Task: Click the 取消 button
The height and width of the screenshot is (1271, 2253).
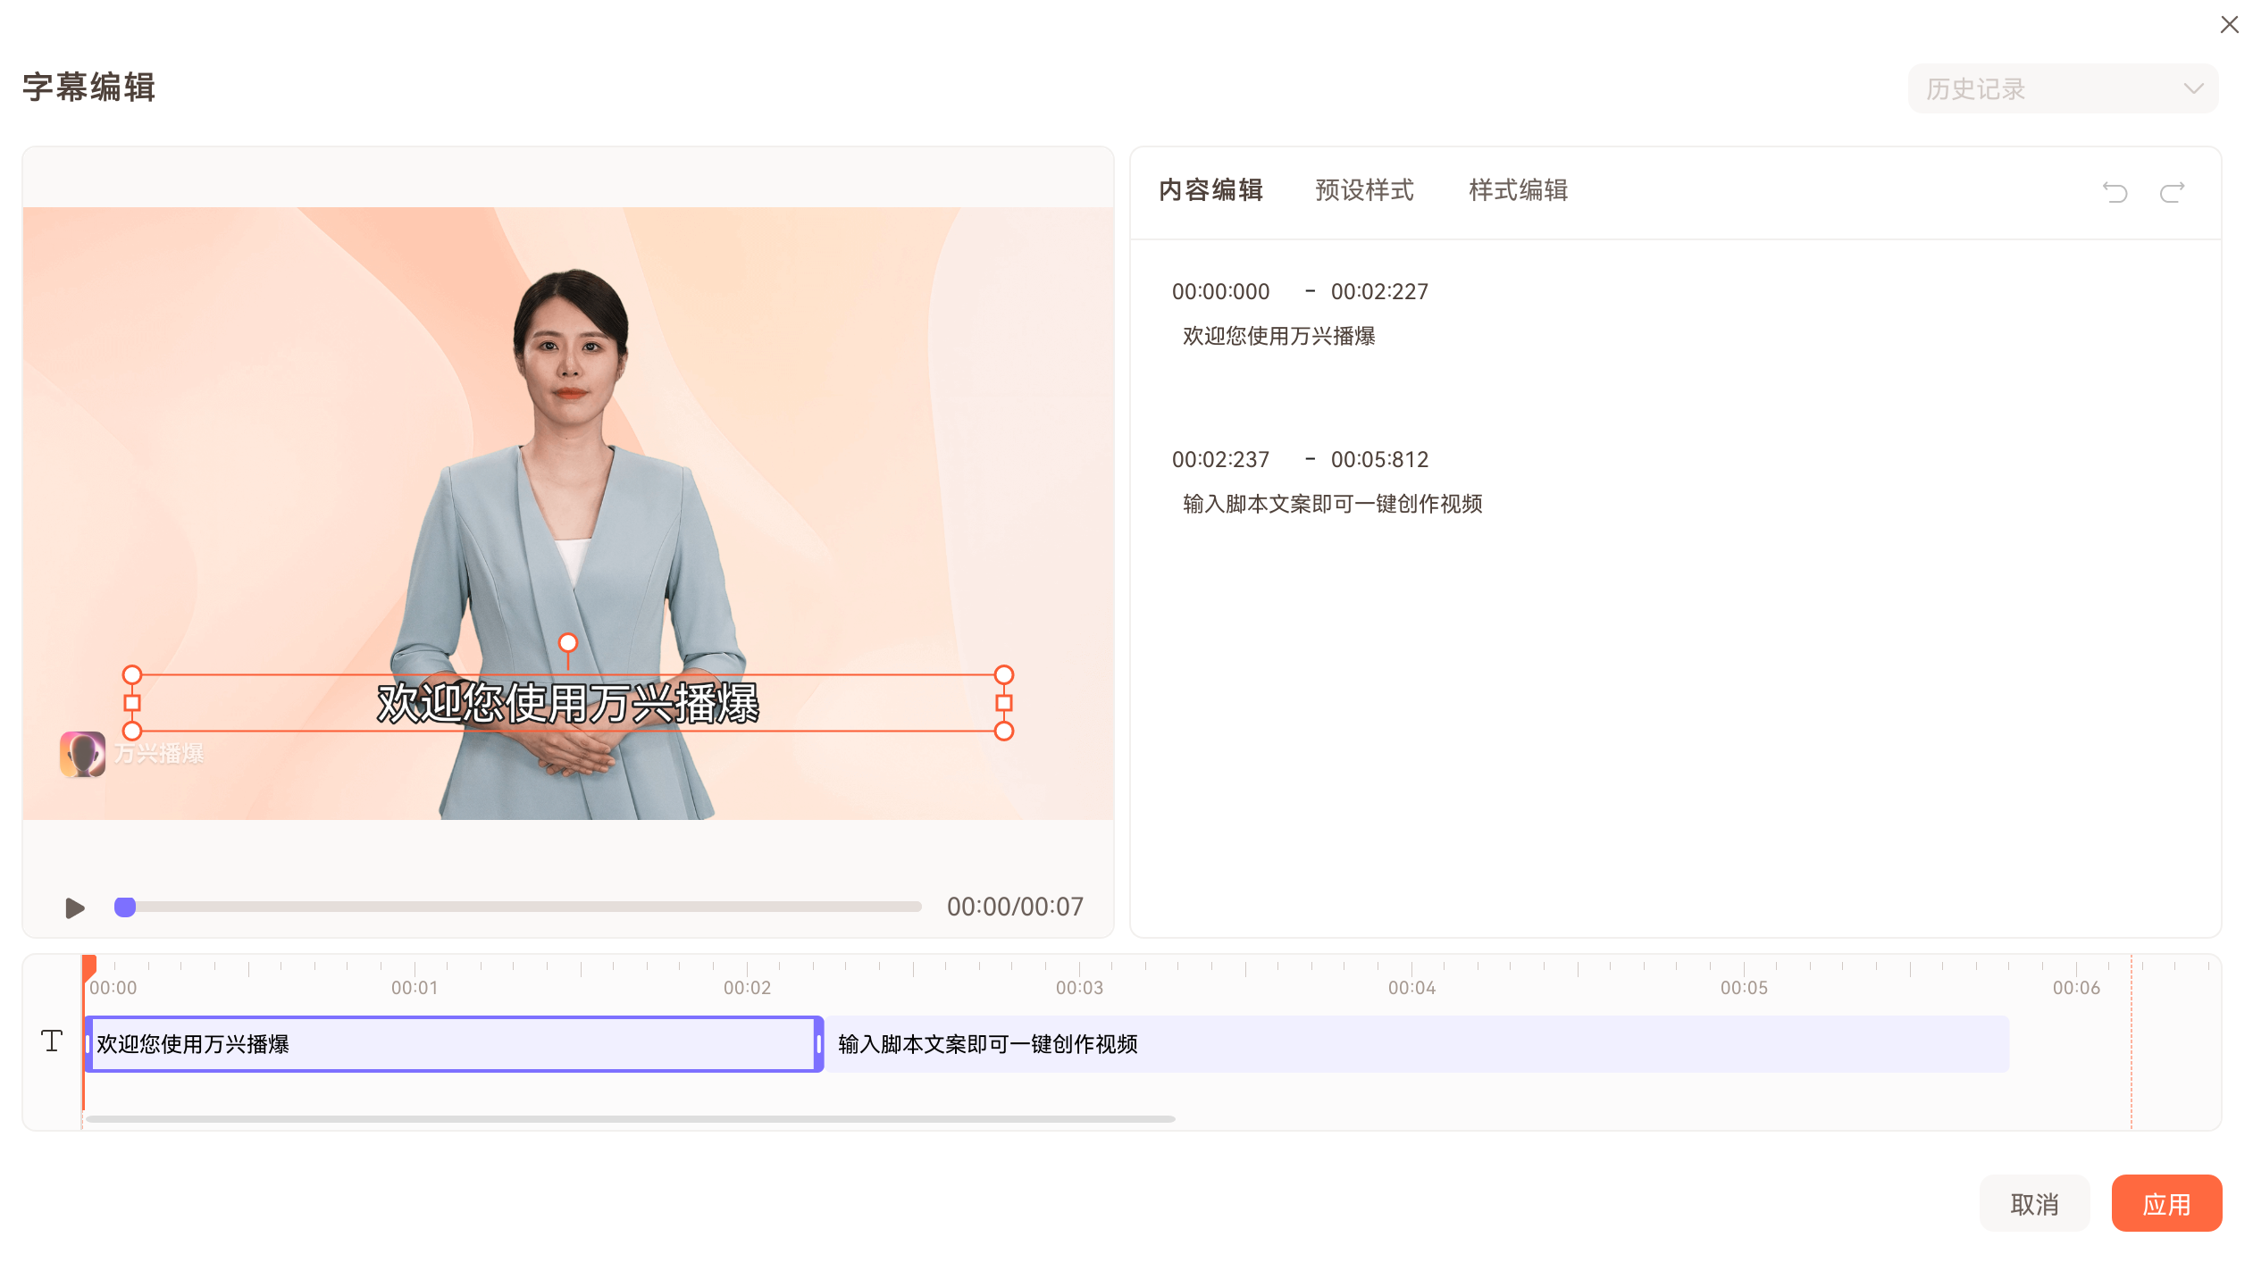Action: coord(2035,1203)
